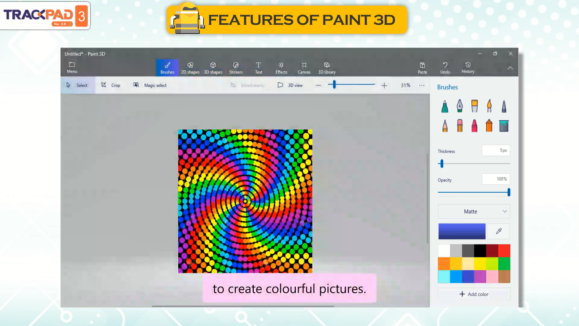Select the light gray color swatch
The width and height of the screenshot is (579, 326).
point(456,251)
